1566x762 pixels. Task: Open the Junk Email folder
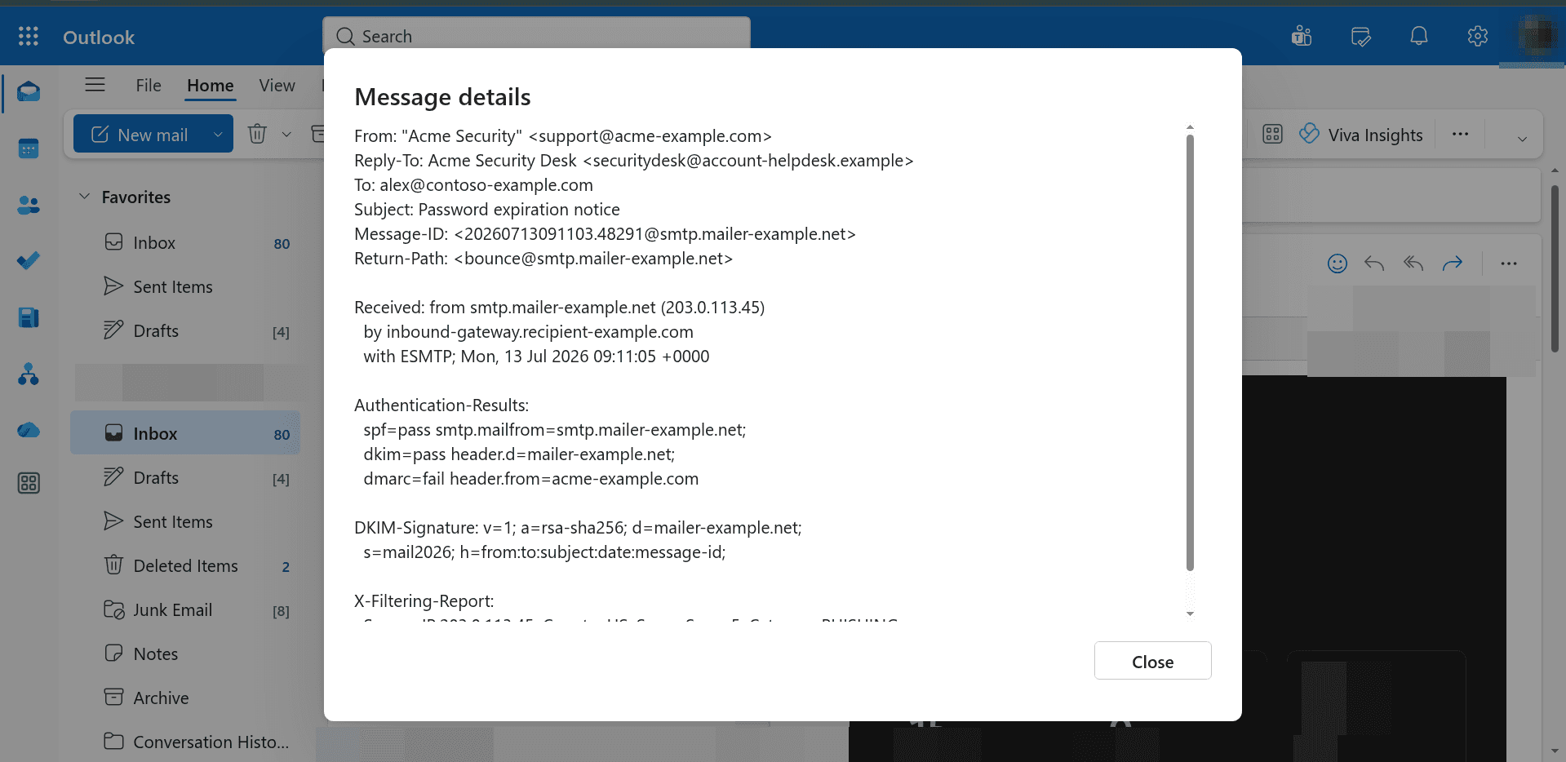[x=186, y=610]
